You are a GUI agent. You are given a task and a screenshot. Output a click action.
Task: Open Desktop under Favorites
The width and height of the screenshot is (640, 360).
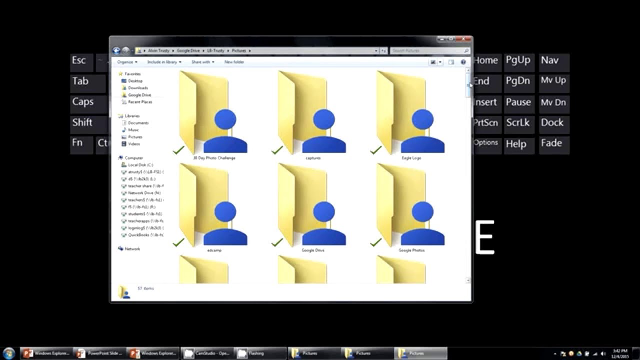tap(132, 80)
